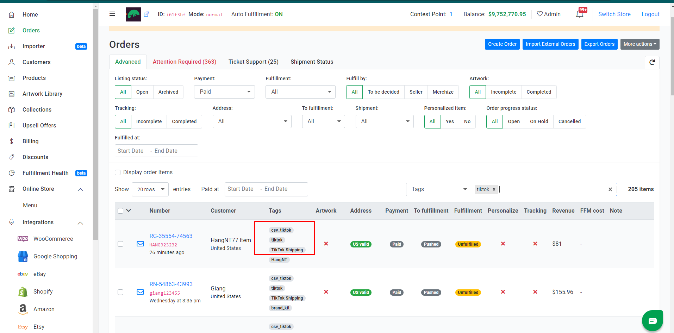Open the 20 rows entries dropdown
Viewport: 674px width, 333px height.
tap(150, 189)
